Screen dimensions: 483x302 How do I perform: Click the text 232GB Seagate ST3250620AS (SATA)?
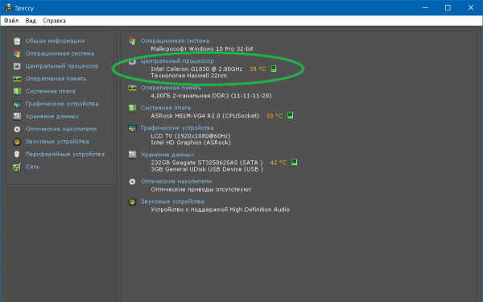click(207, 163)
